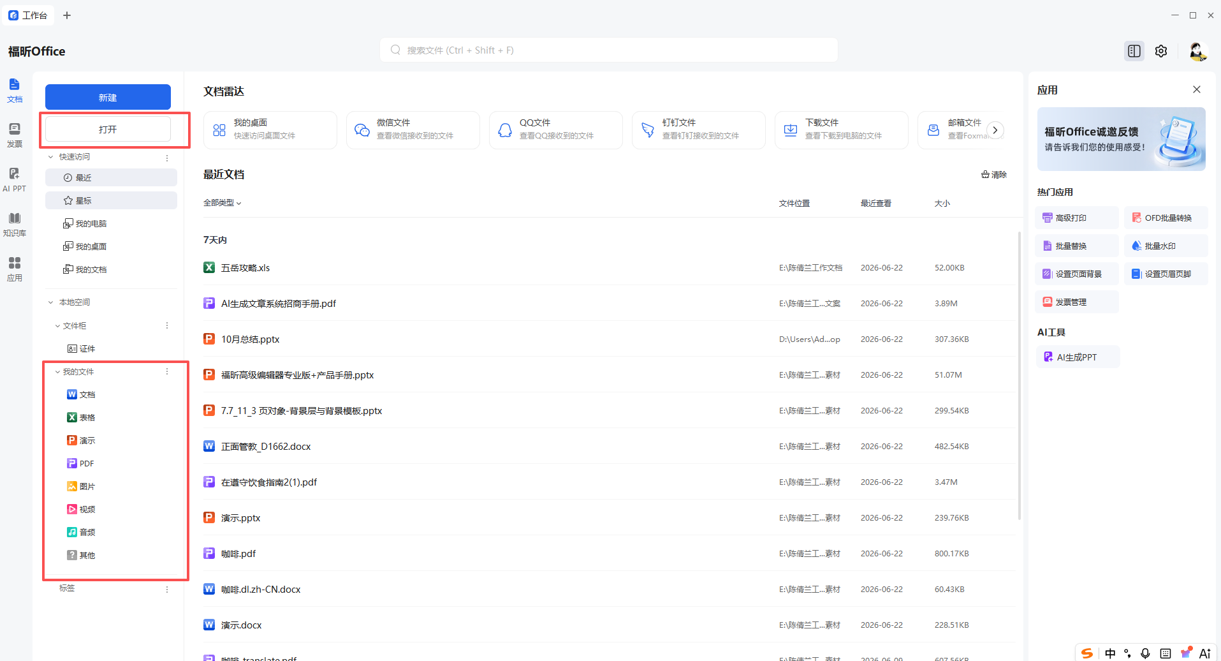Collapse the 文件柜 tree node
Image resolution: width=1221 pixels, height=661 pixels.
click(57, 326)
